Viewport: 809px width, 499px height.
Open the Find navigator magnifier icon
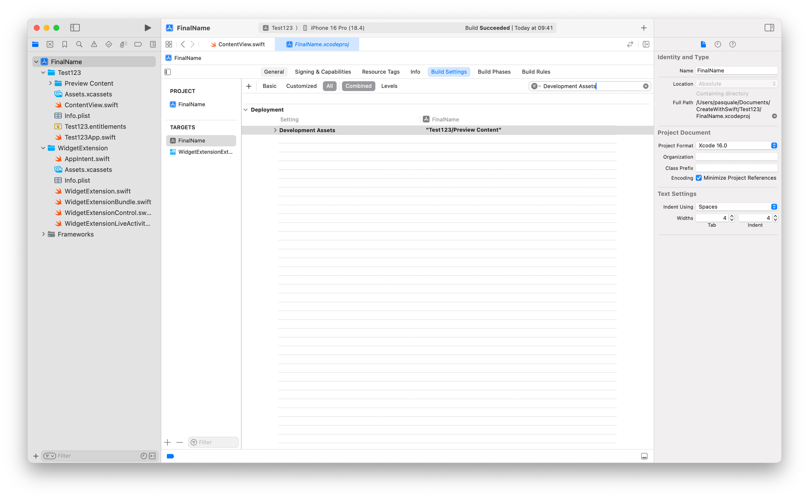tap(79, 44)
